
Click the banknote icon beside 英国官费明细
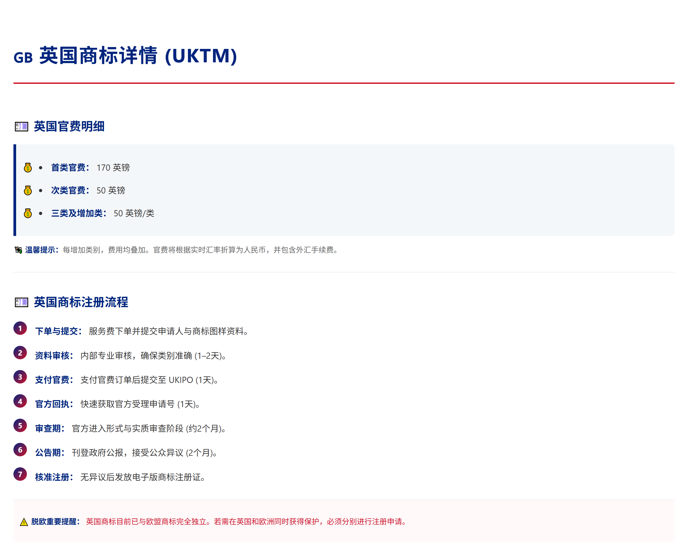pos(22,127)
